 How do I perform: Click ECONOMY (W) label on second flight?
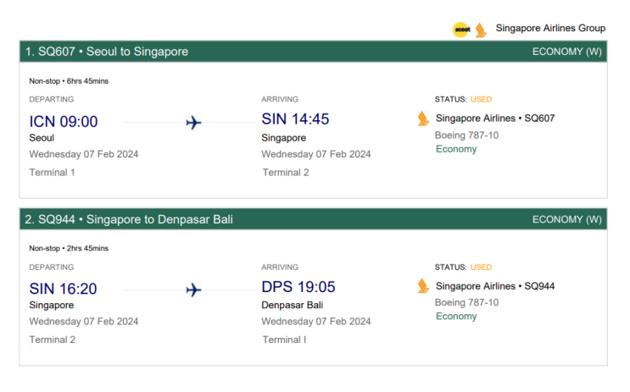566,219
